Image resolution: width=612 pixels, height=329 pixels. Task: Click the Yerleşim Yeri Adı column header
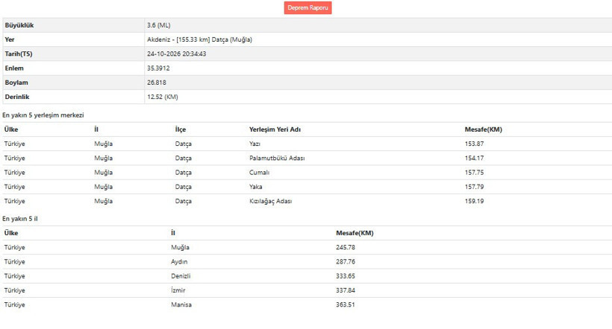pos(275,130)
